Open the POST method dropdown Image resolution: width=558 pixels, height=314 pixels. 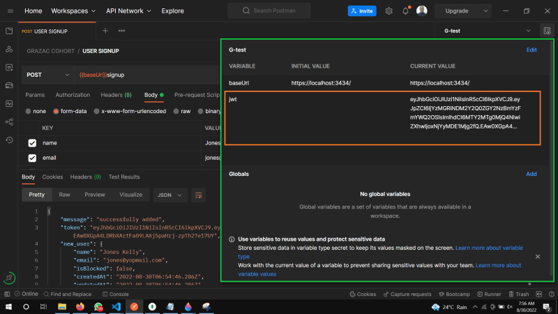(47, 75)
